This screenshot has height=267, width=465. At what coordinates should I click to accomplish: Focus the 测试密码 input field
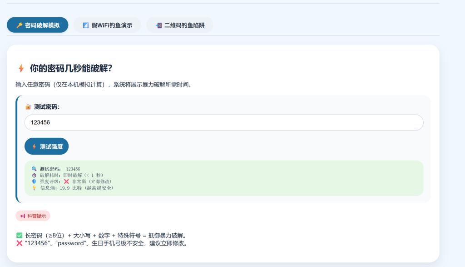pyautogui.click(x=223, y=123)
